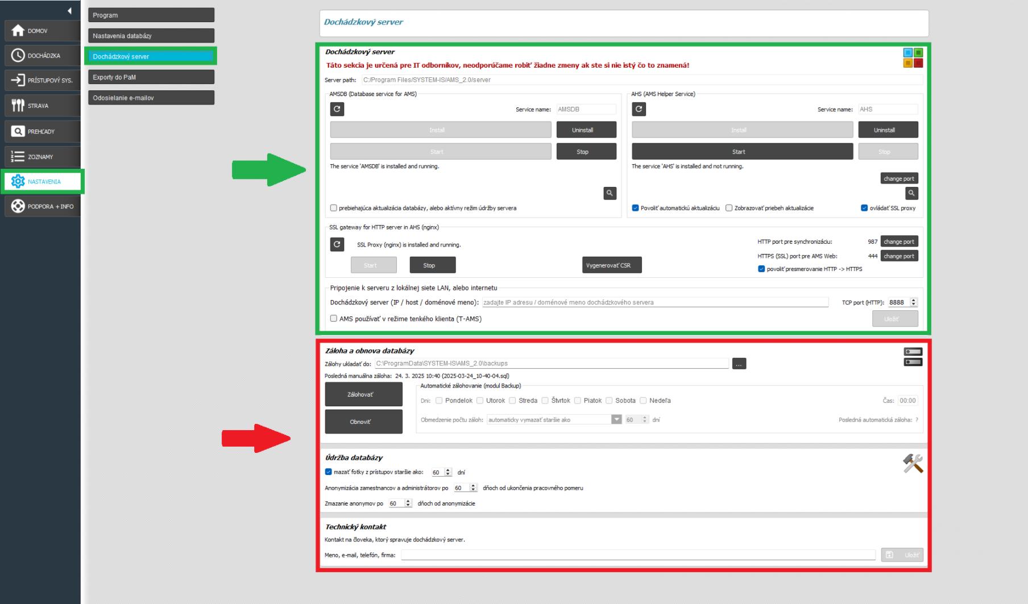Adjust the TCP port (HTTP) spinner arrows
The width and height of the screenshot is (1028, 604).
point(914,302)
